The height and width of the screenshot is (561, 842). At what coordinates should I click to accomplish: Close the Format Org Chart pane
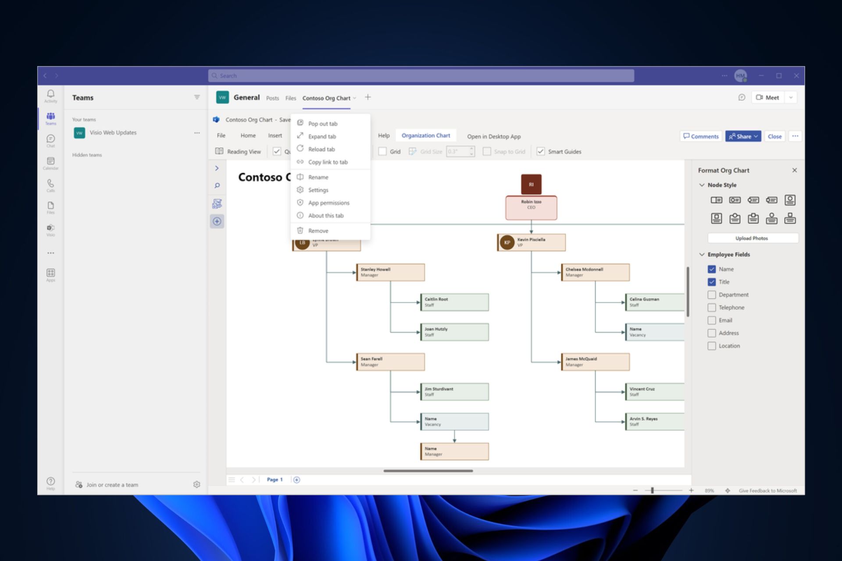(x=795, y=170)
